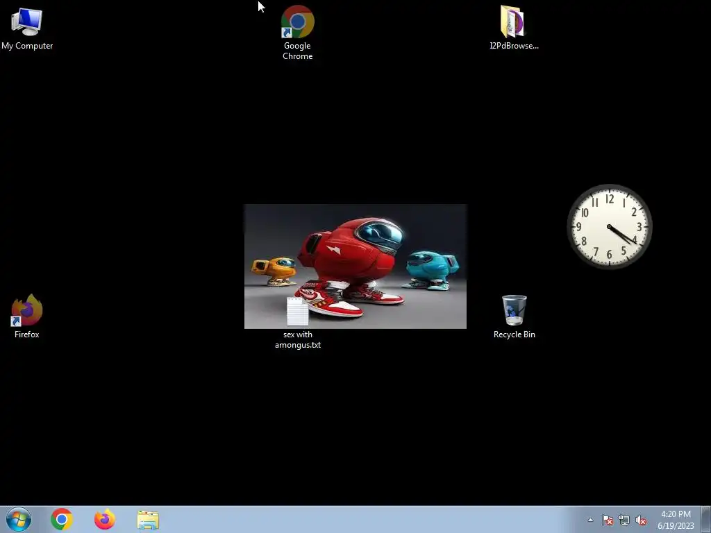Viewport: 711px width, 533px height.
Task: Click the 'Recycle Bin' label text
Action: coord(515,335)
